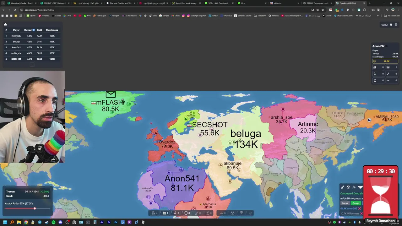Click the factory count icon in player panel

(388, 67)
